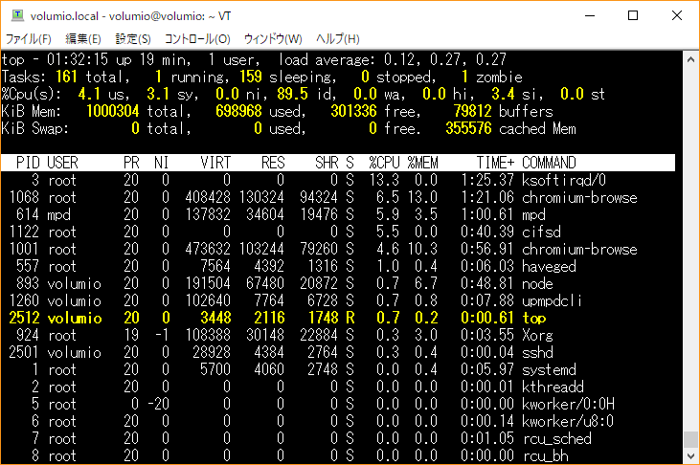Image resolution: width=700 pixels, height=465 pixels.
Task: Click chromium-browse command in PID 1068 row
Action: 579,198
